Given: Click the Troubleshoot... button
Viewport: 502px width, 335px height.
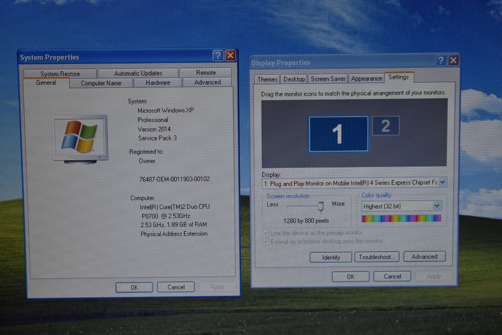Looking at the screenshot, I should [x=377, y=257].
